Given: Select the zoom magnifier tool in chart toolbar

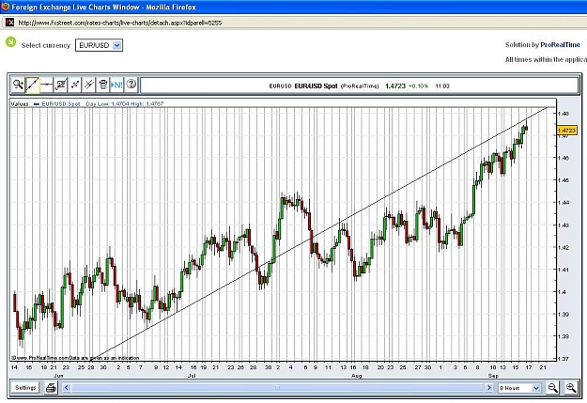Looking at the screenshot, I should (x=18, y=85).
